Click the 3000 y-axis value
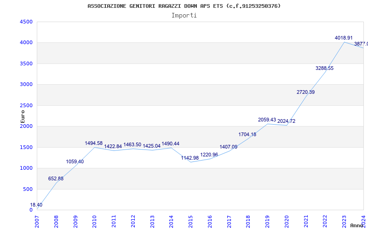Image resolution: width=368 pixels, height=230 pixels. point(26,85)
